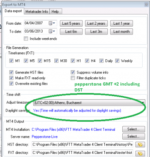Choose the Last month range
The height and width of the screenshot is (157, 150).
pyautogui.click(x=121, y=31)
